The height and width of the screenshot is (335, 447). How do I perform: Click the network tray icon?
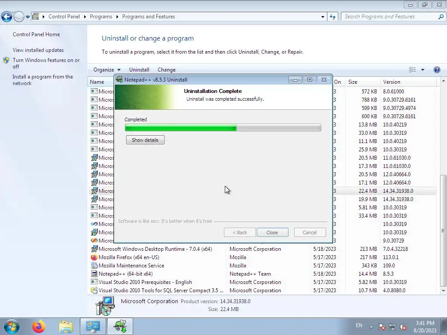pos(392,327)
